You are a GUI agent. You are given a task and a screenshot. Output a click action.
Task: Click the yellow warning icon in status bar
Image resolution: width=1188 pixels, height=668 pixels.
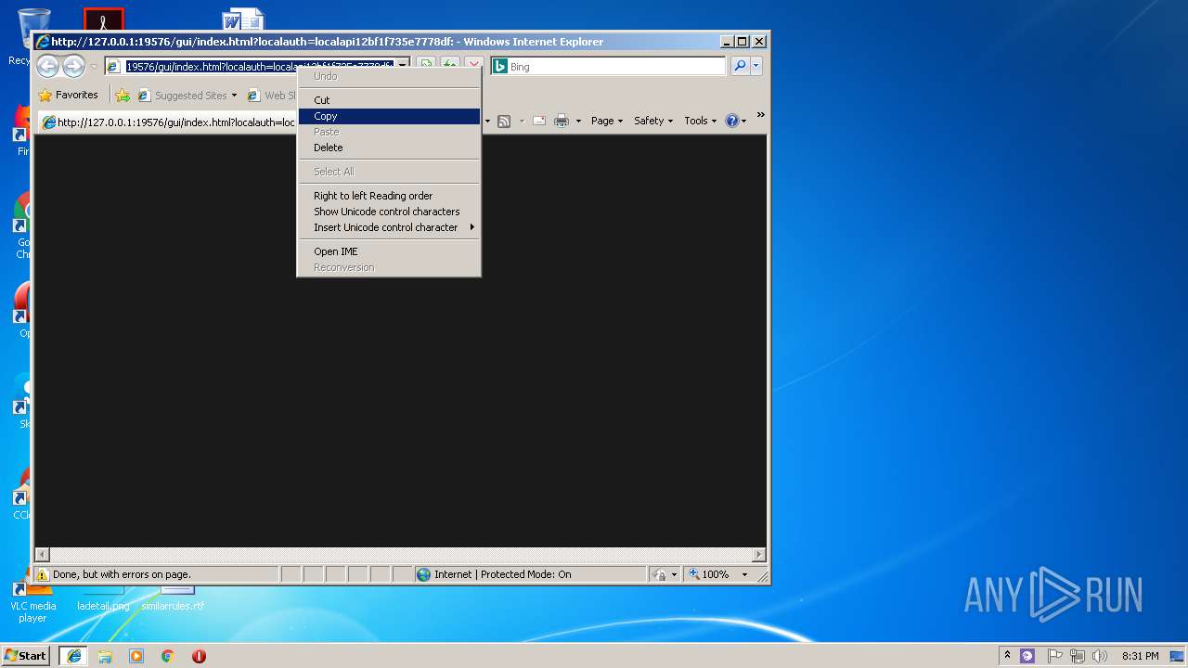pos(43,574)
